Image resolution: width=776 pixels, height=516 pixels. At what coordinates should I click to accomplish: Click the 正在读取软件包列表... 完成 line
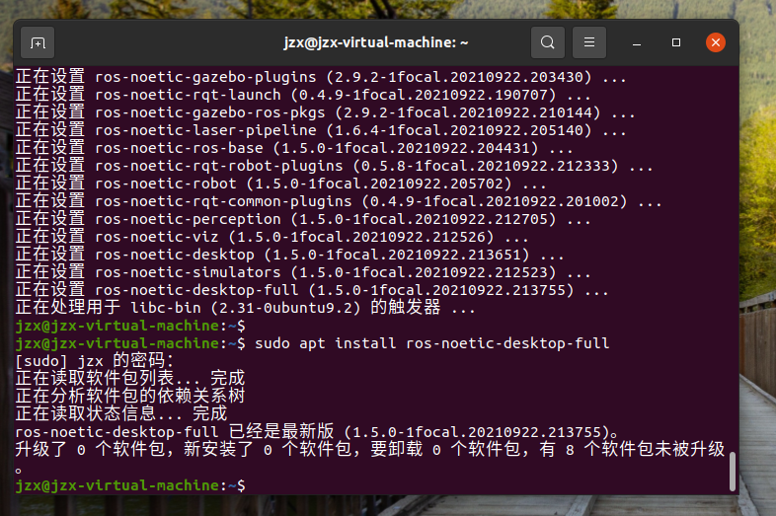129,379
